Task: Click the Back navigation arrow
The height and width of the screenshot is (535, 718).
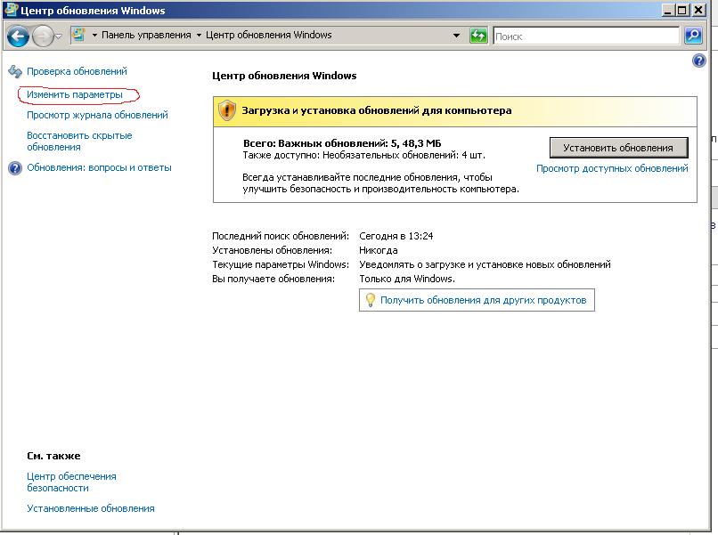Action: [x=19, y=36]
